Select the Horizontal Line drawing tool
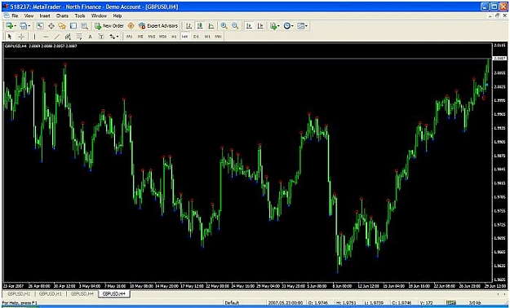Viewport: 510px width, 308px height. [x=46, y=37]
